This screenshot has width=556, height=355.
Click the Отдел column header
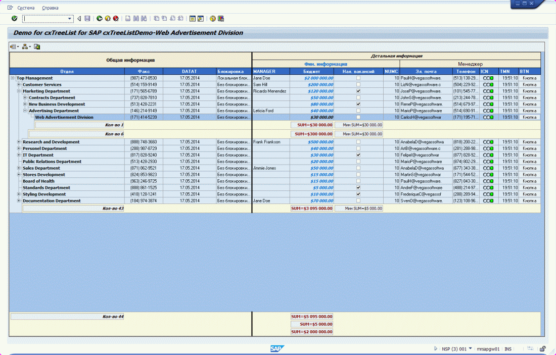pyautogui.click(x=67, y=71)
